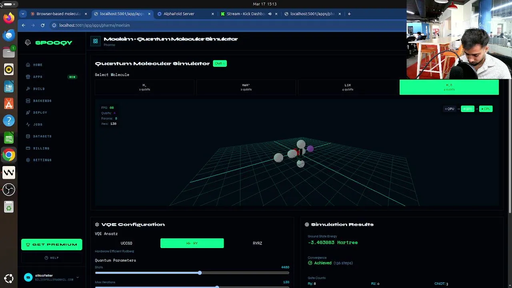Open Settings in the sidebar

click(x=42, y=160)
